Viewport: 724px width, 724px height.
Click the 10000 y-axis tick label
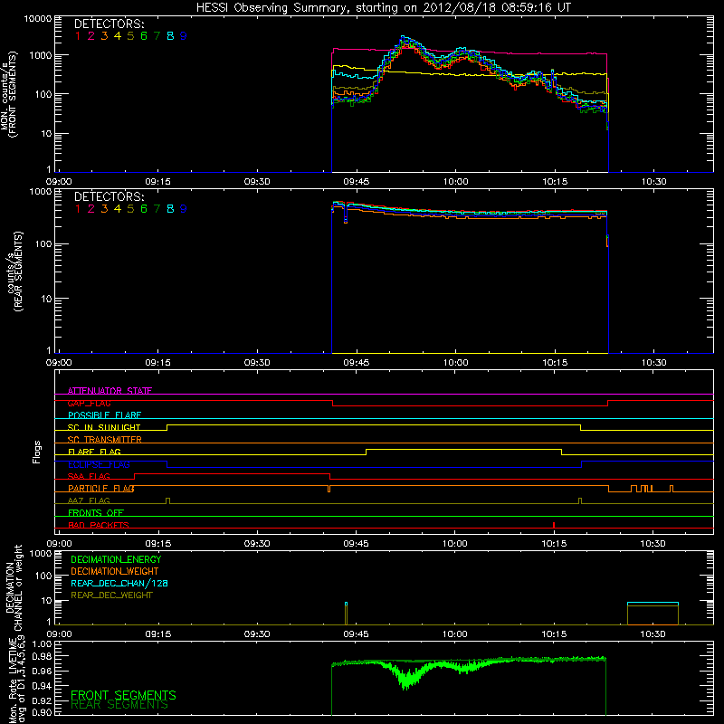click(38, 19)
